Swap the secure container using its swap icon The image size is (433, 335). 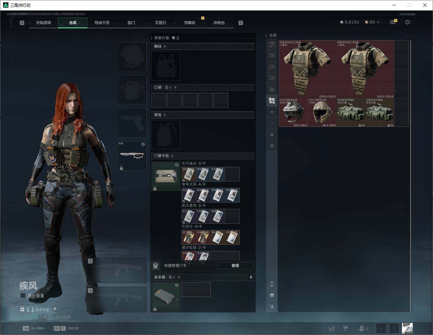176,285
